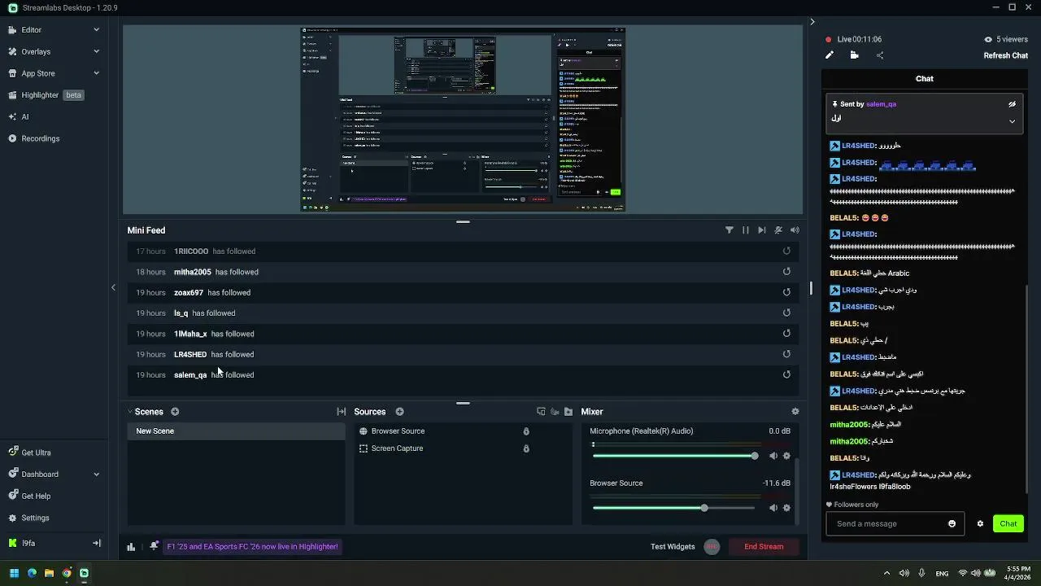
Task: Click the Sources dual-output display icon
Action: (x=541, y=412)
